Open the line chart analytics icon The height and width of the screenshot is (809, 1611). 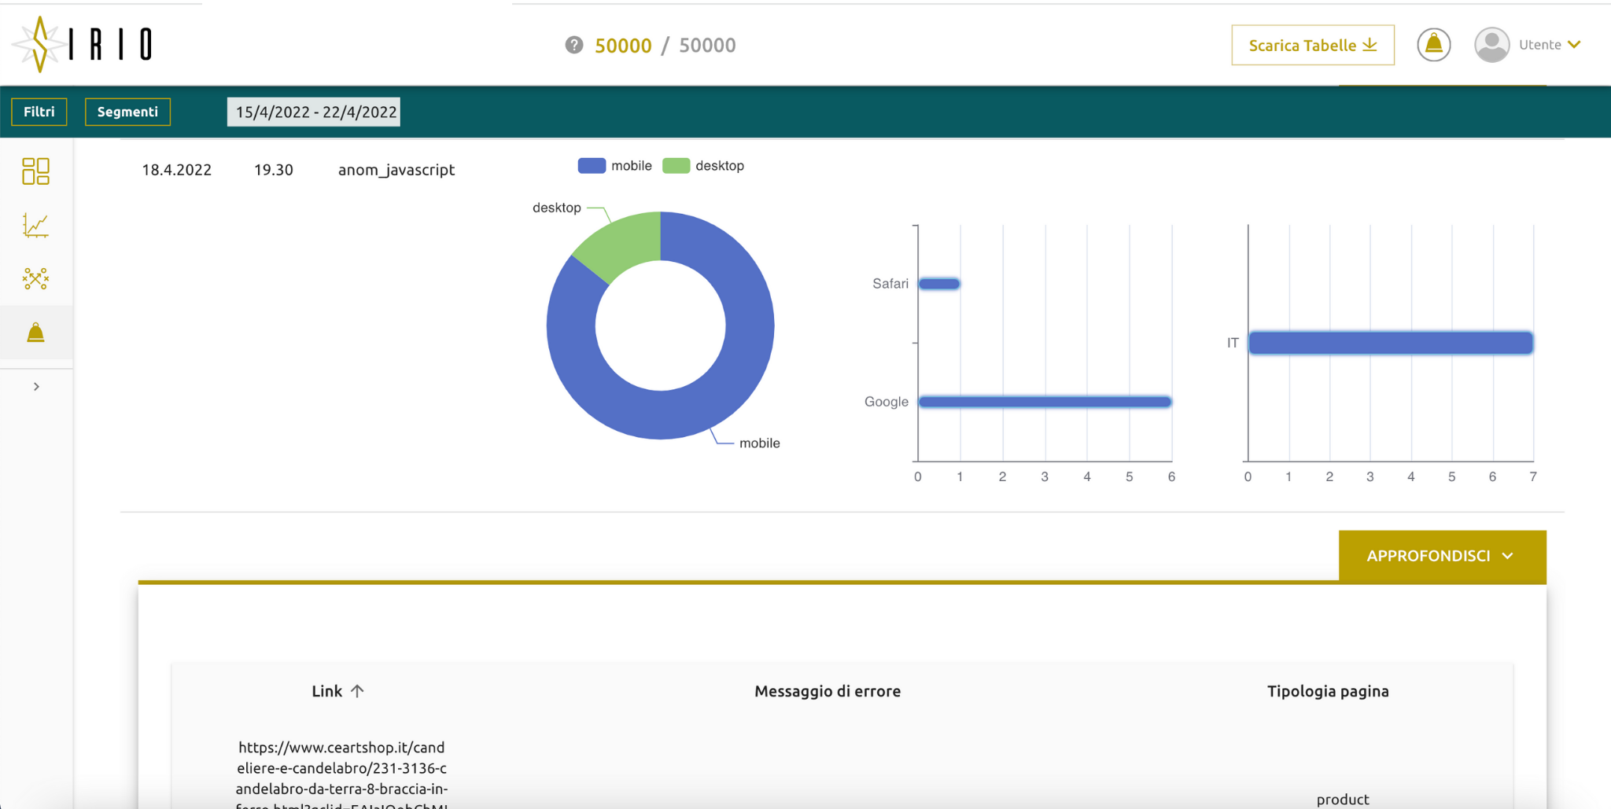[x=35, y=226]
